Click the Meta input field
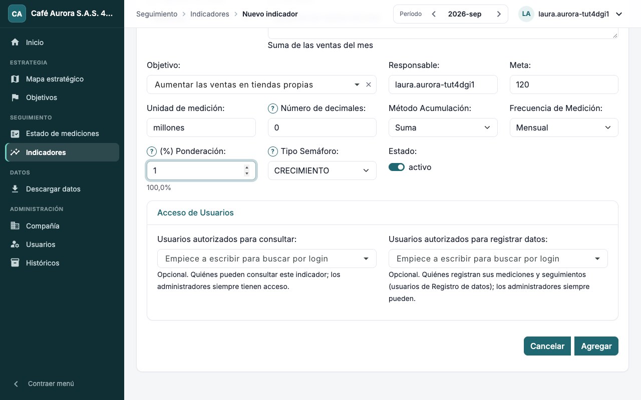The width and height of the screenshot is (641, 400). (x=564, y=84)
